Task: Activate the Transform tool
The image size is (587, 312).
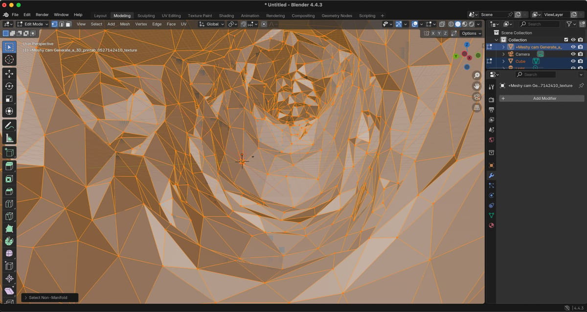Action: tap(9, 111)
